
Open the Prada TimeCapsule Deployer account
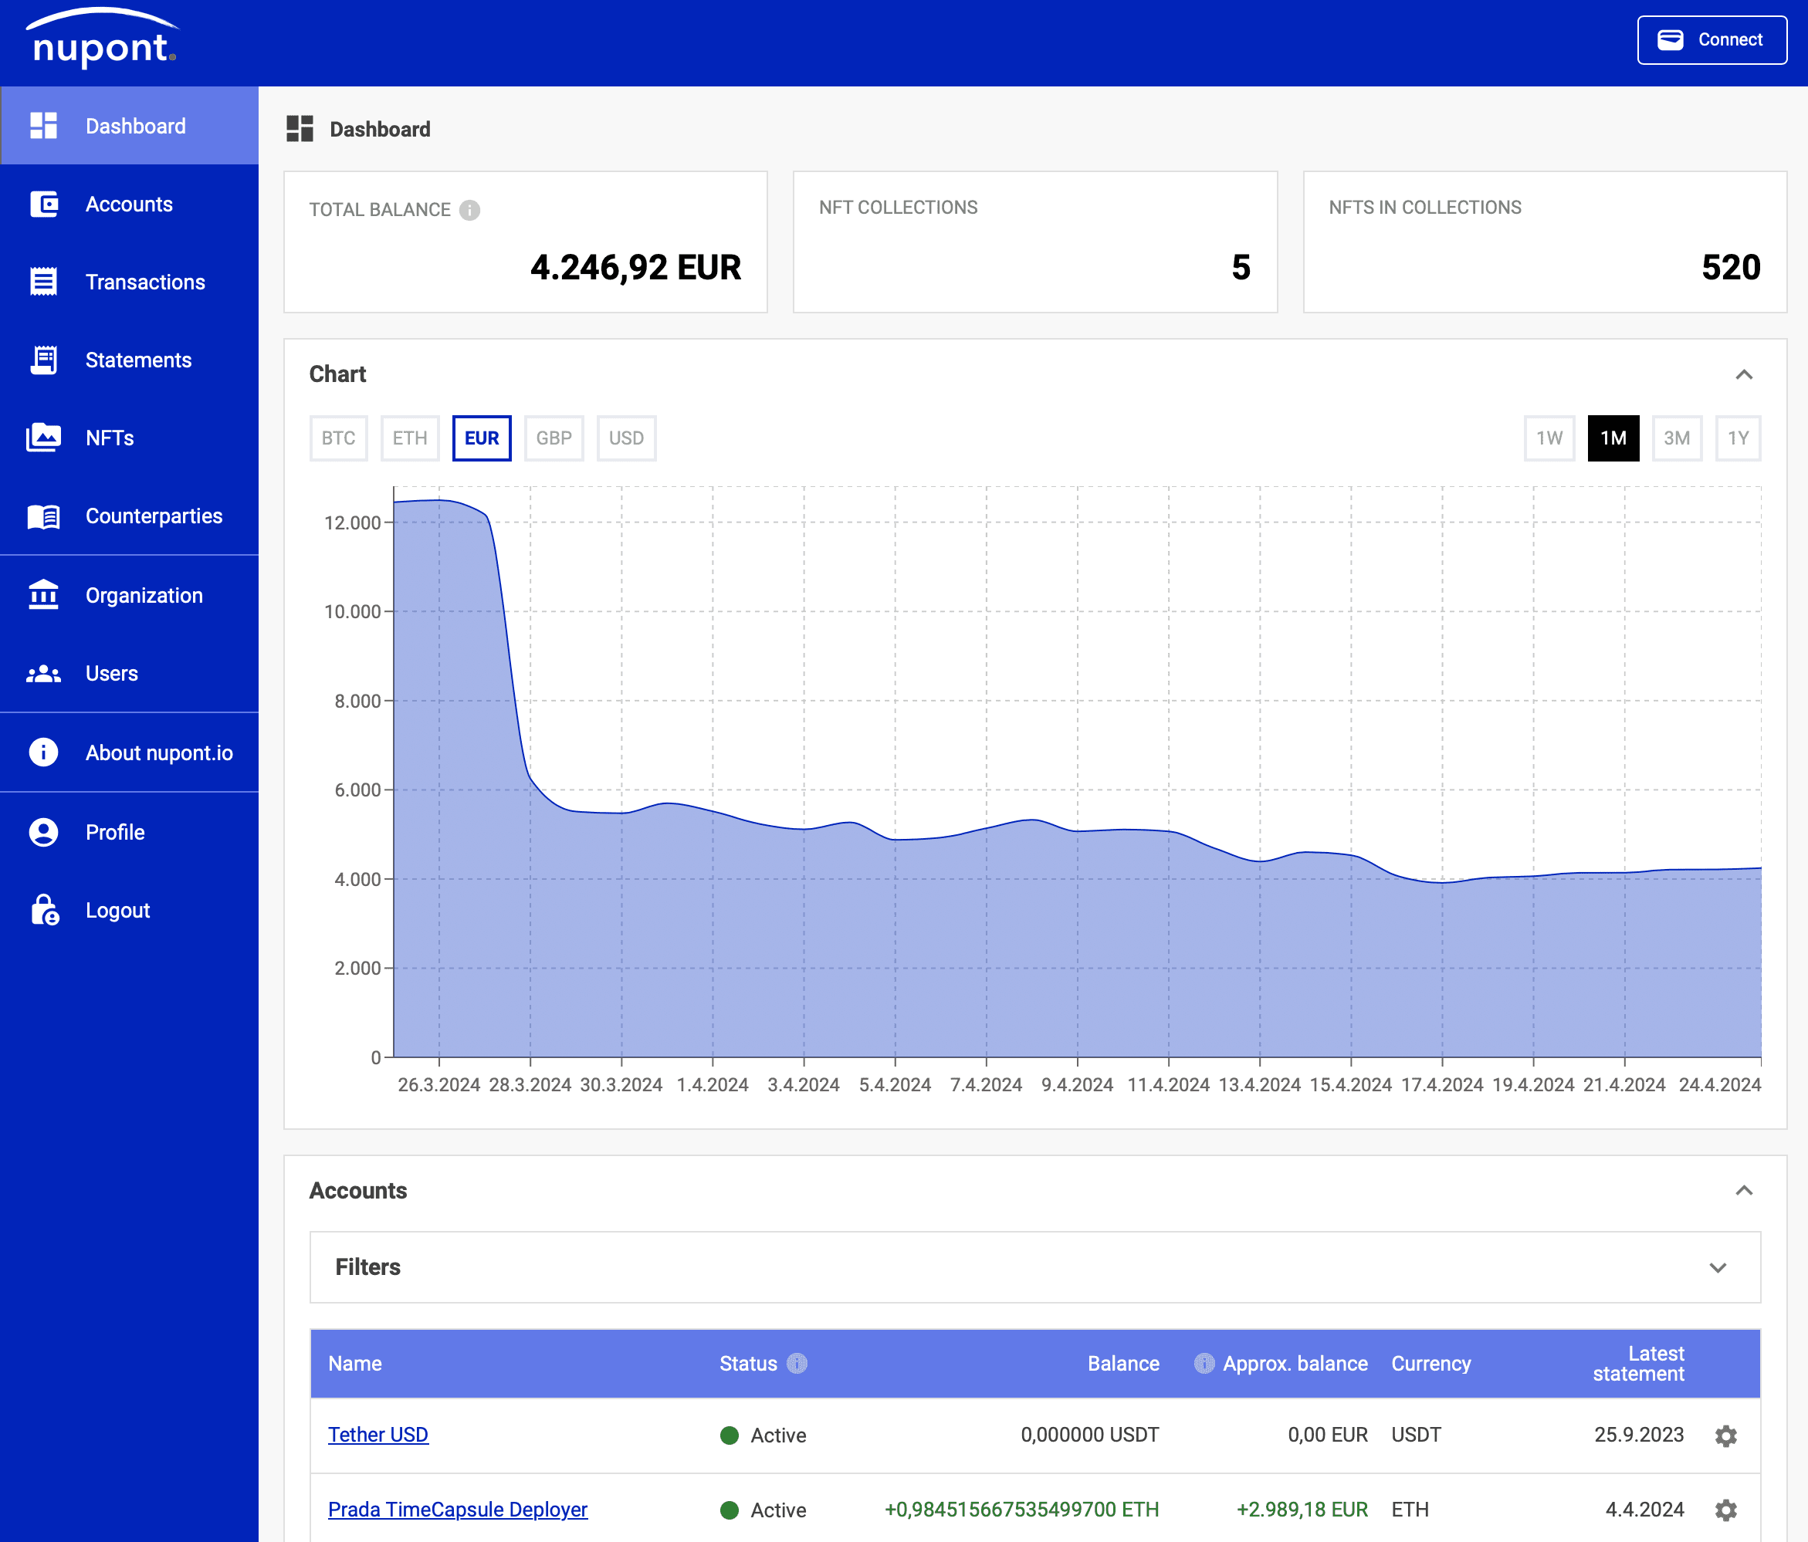(457, 1509)
